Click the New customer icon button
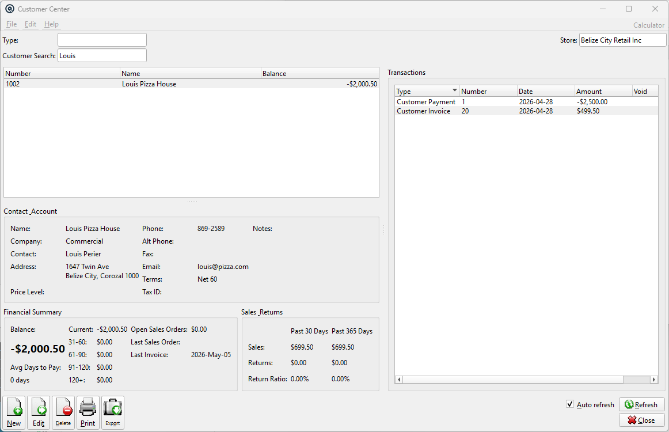Image resolution: width=669 pixels, height=432 pixels. pyautogui.click(x=14, y=412)
